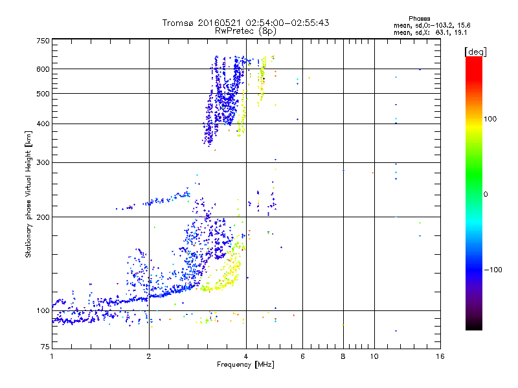Click the y-axis tick label '300'
Image resolution: width=518 pixels, height=388 pixels.
[x=43, y=162]
